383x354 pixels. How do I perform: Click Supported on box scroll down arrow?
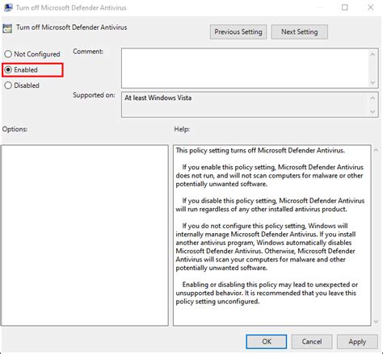(x=372, y=111)
